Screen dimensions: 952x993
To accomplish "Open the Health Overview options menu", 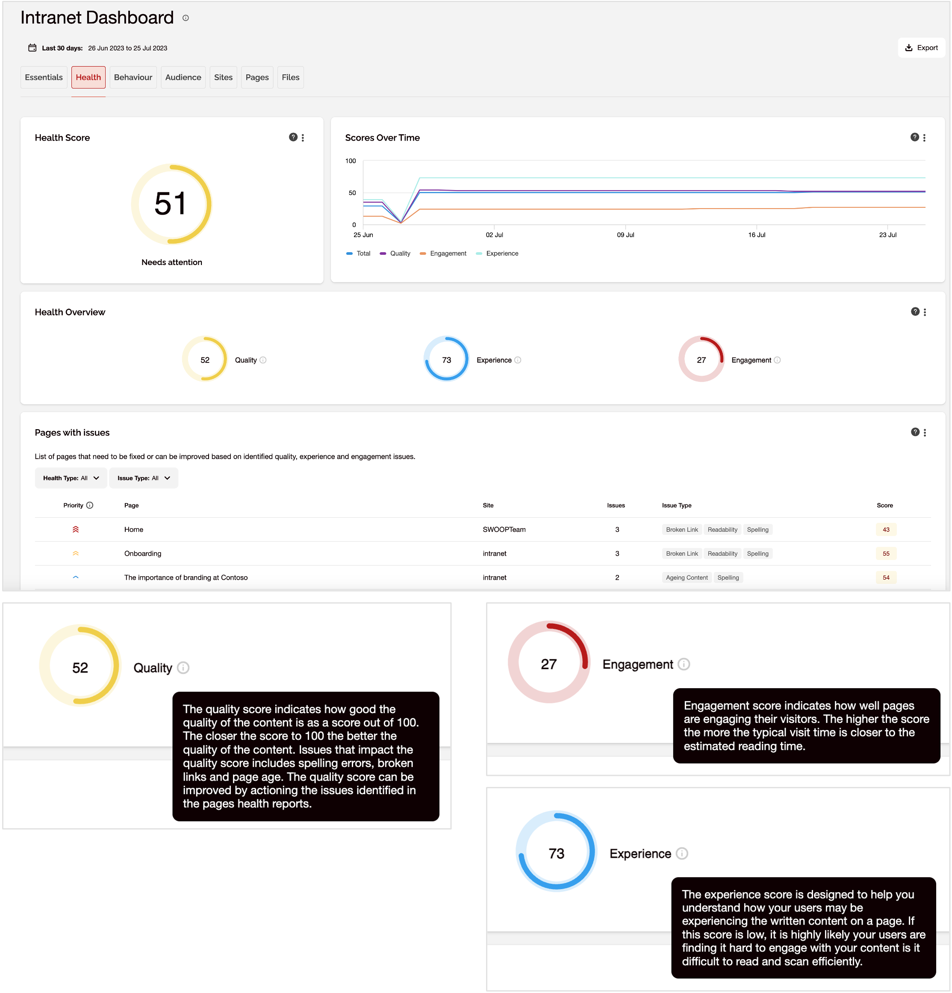I will [925, 312].
